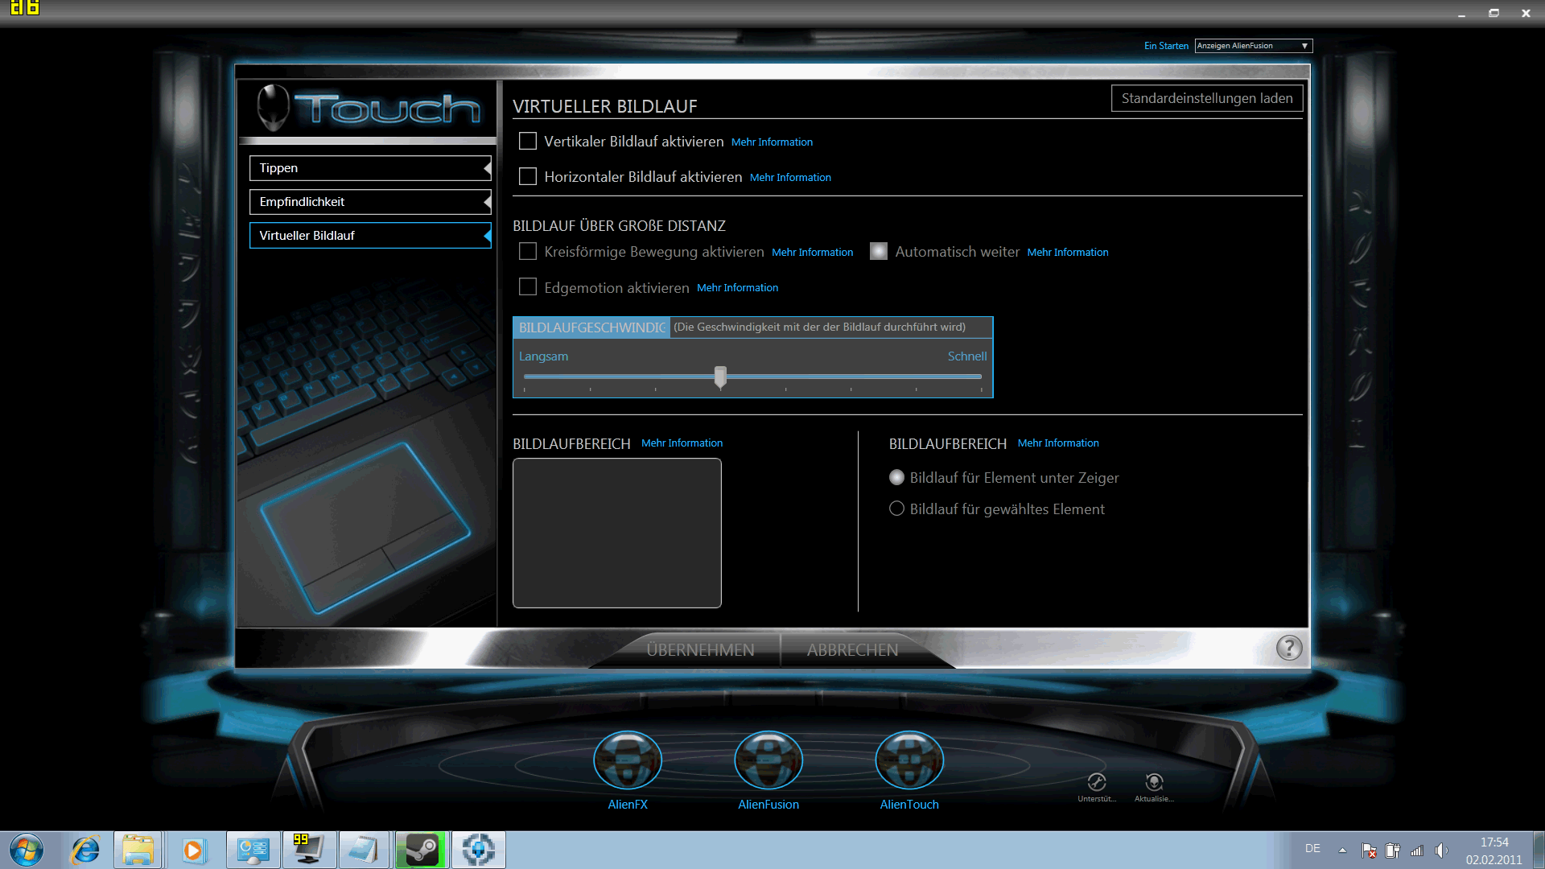Image resolution: width=1545 pixels, height=869 pixels.
Task: Open the AlienTouch module icon
Action: 908,760
